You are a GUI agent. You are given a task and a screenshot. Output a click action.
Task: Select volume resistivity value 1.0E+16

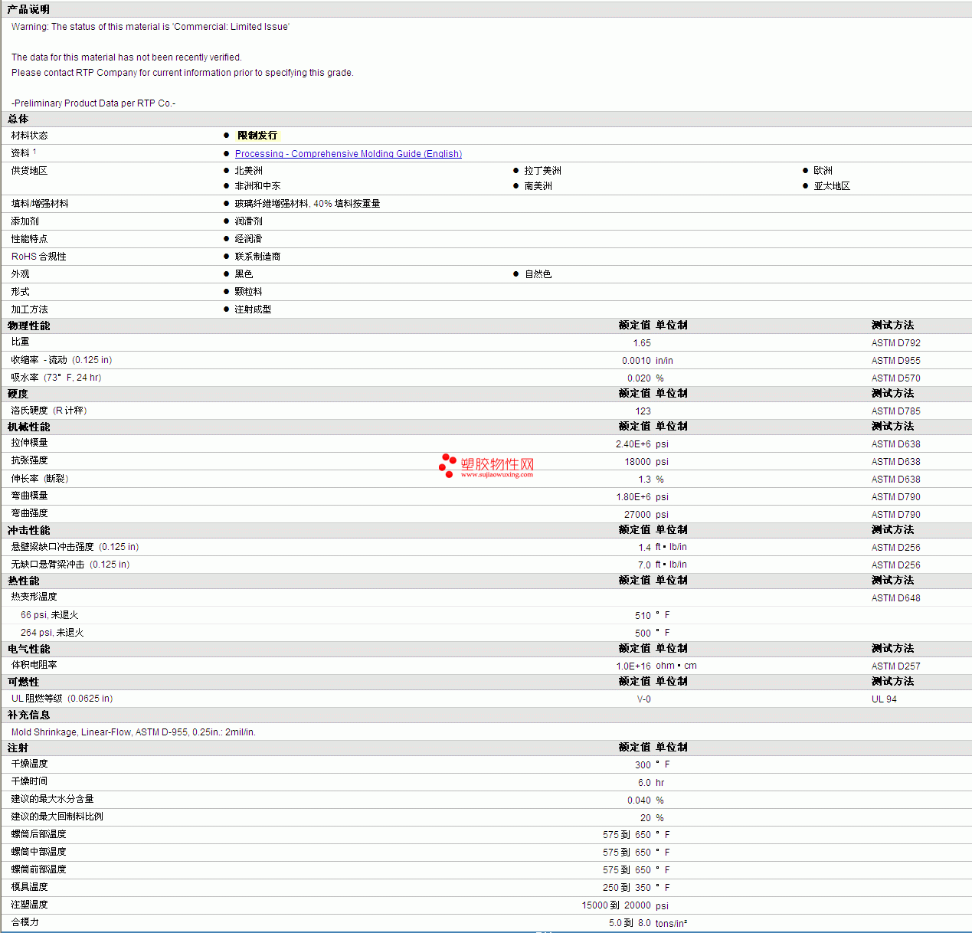coord(633,666)
